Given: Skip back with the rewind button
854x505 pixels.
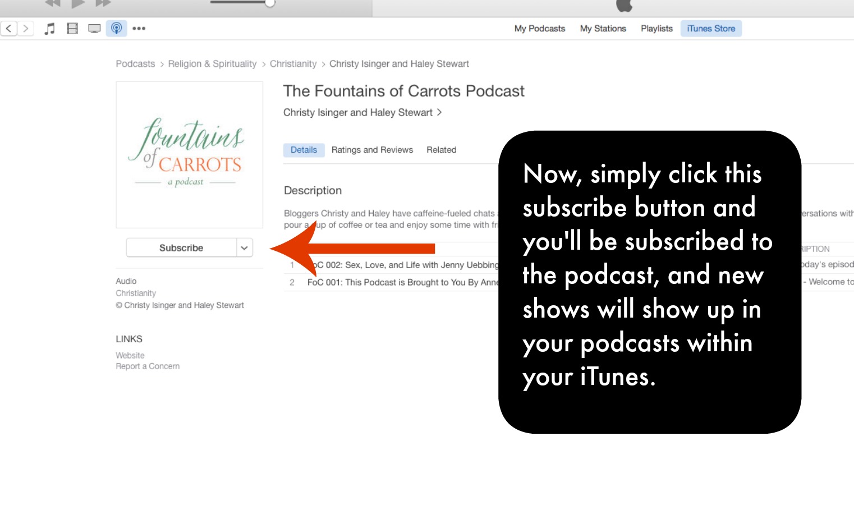Looking at the screenshot, I should (53, 3).
